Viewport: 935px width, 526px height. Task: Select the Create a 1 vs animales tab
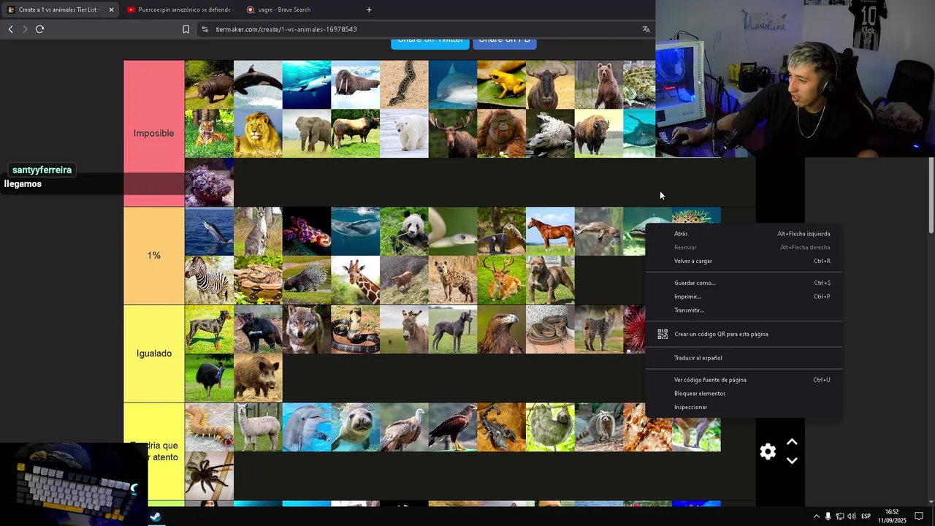coord(59,9)
